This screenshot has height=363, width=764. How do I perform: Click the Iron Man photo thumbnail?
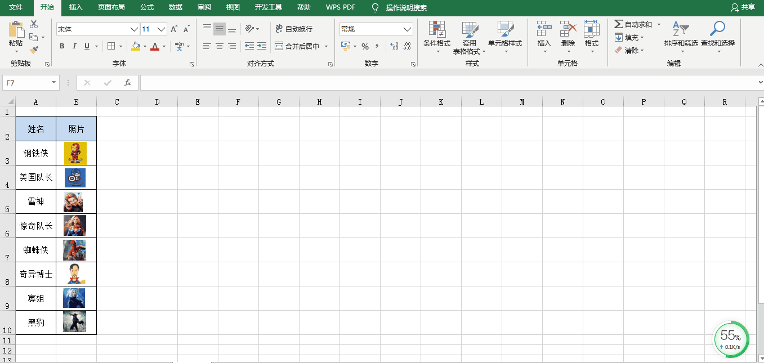click(x=75, y=153)
